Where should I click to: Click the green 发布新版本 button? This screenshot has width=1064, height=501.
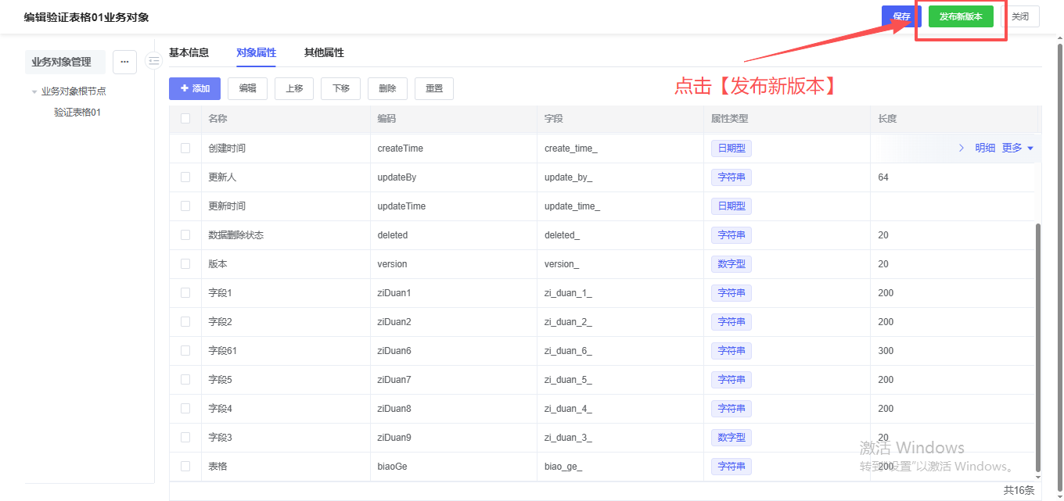pos(961,16)
